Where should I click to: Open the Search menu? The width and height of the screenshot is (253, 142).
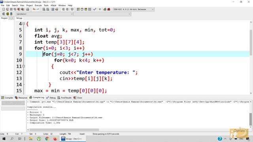15,6
